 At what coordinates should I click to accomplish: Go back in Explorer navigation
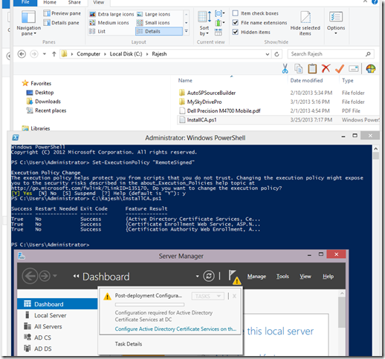click(22, 54)
